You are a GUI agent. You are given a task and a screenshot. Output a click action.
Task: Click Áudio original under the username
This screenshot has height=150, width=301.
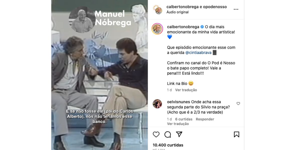tap(178, 12)
